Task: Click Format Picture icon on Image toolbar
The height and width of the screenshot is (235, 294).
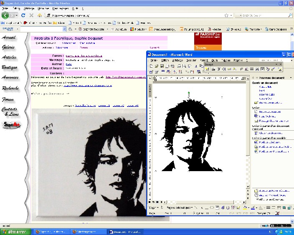Action: (268, 69)
